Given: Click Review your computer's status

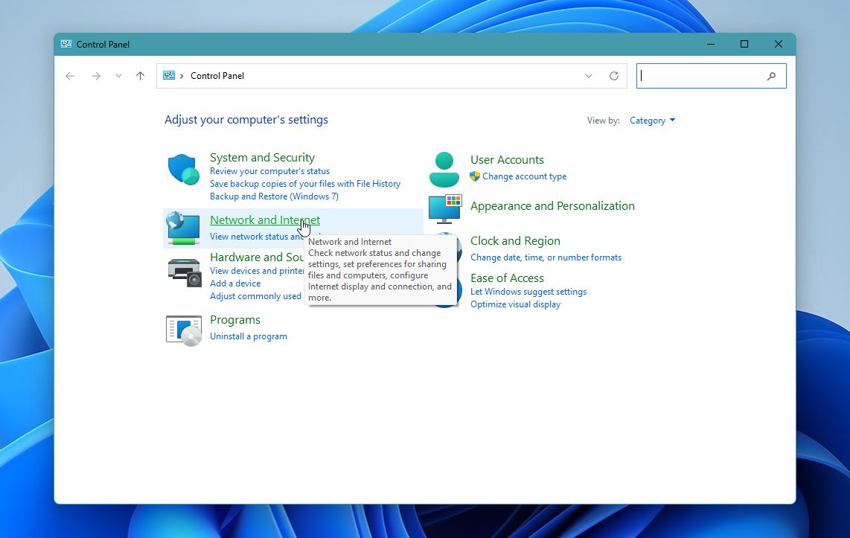Looking at the screenshot, I should coord(269,171).
